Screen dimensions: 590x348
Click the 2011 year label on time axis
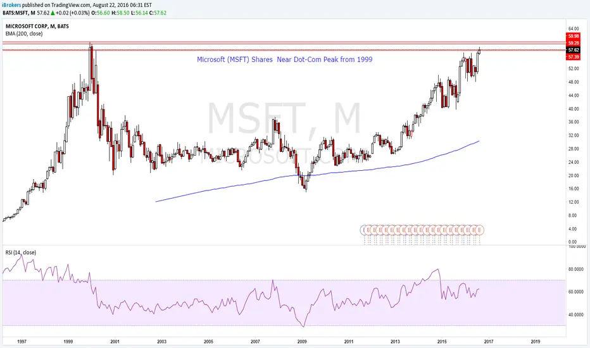[x=348, y=342]
